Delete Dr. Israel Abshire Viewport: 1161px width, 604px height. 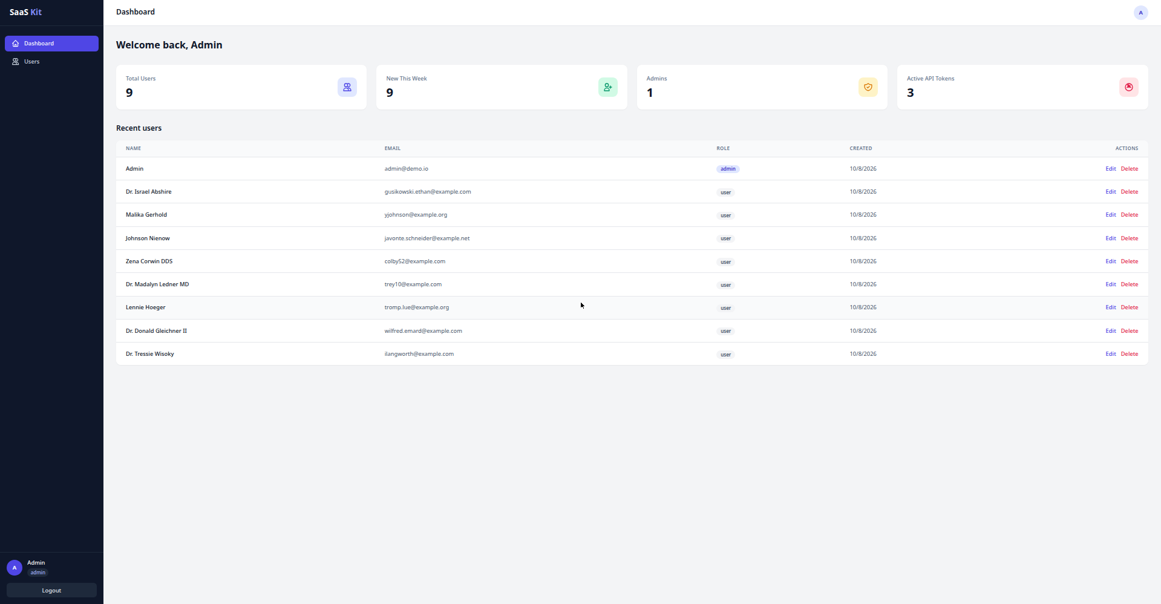coord(1130,192)
